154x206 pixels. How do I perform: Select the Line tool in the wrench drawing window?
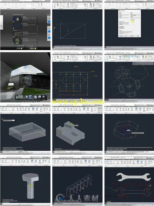point(114,162)
